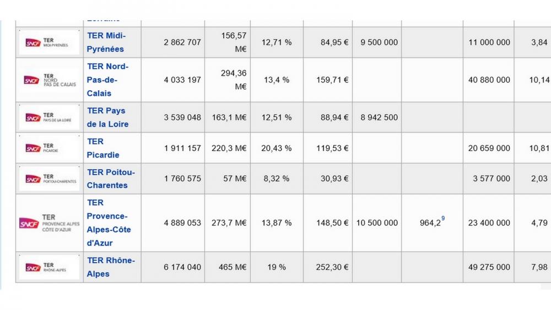551x310 pixels.
Task: Click the 20,43 % cell for Picardie
Action: click(x=277, y=148)
